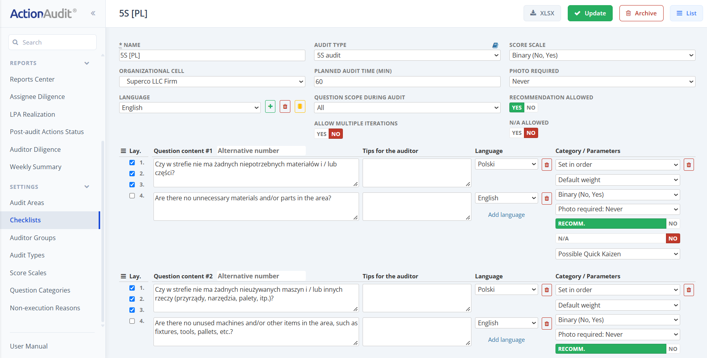Viewport: 707px width, 358px height.
Task: Open the checklist Language dropdown showing English
Action: coord(190,108)
